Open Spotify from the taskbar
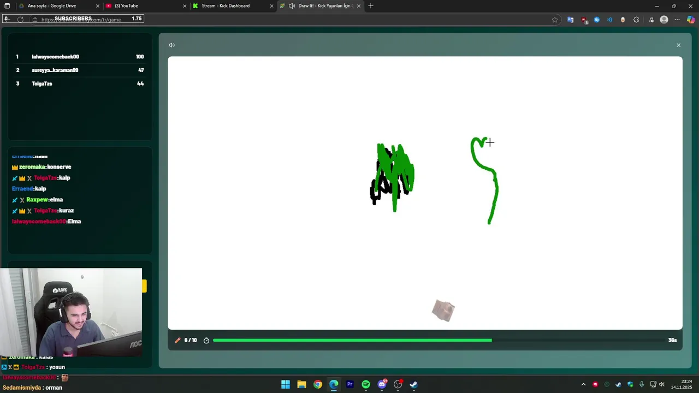The width and height of the screenshot is (699, 393). [366, 384]
